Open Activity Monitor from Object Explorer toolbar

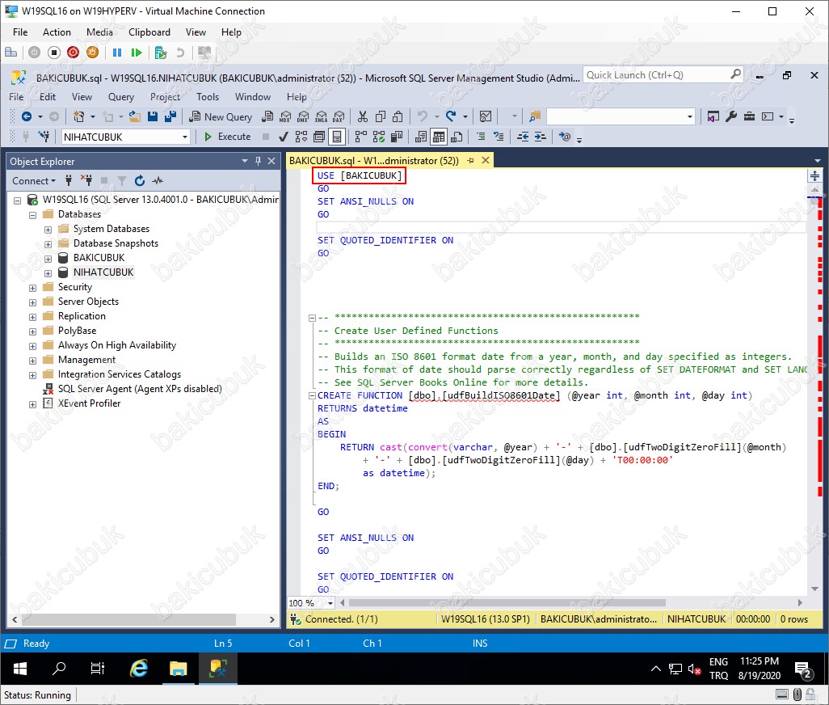pyautogui.click(x=158, y=181)
